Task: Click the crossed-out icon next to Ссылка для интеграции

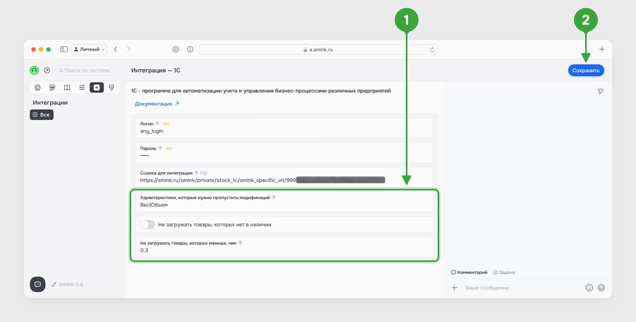Action: pos(204,173)
